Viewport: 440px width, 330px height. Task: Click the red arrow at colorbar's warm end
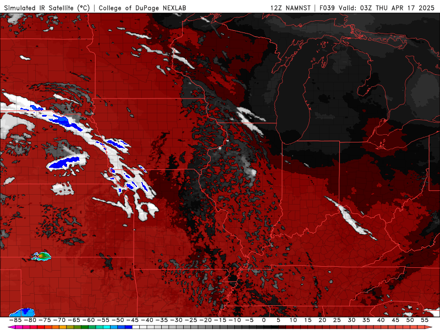click(x=429, y=327)
